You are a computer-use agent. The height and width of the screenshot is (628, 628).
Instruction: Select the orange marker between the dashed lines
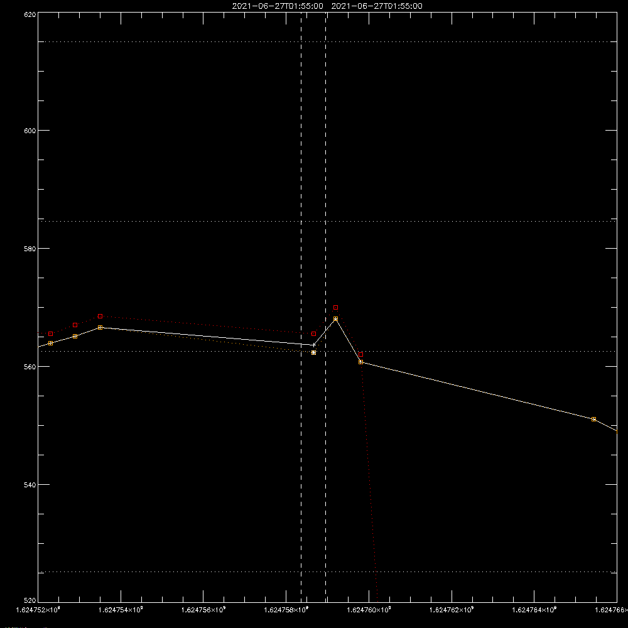[x=313, y=352]
